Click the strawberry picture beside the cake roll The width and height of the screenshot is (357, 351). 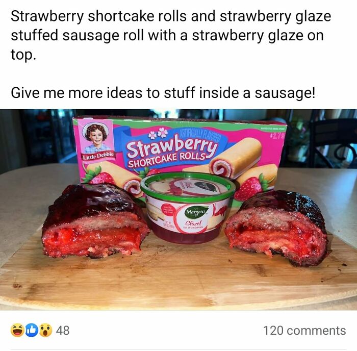[248, 187]
